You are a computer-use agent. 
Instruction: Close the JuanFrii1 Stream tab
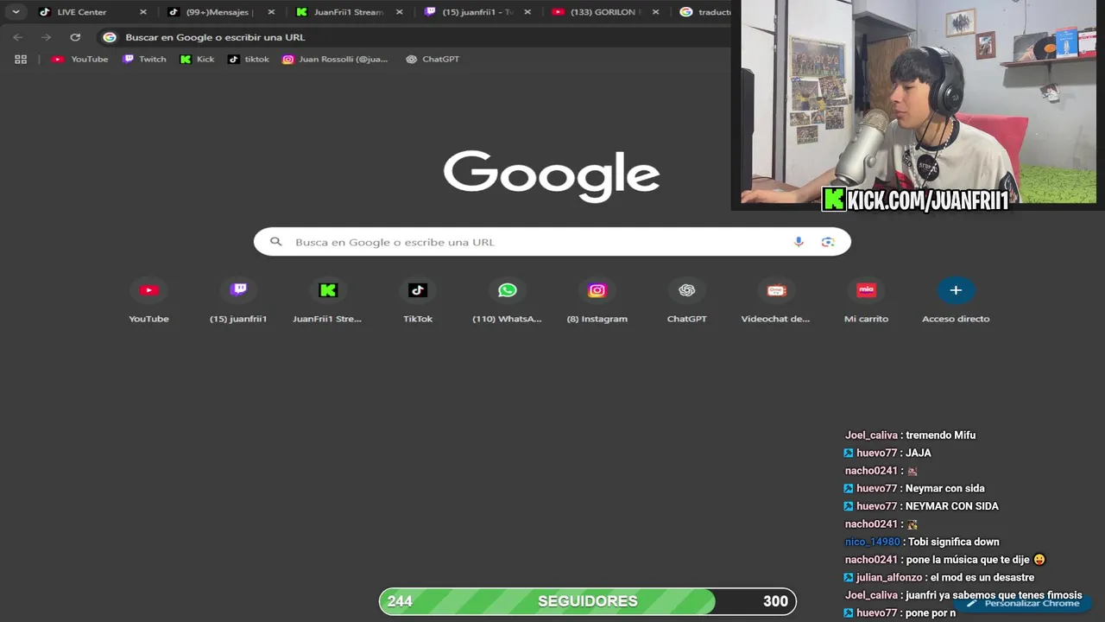tap(399, 12)
